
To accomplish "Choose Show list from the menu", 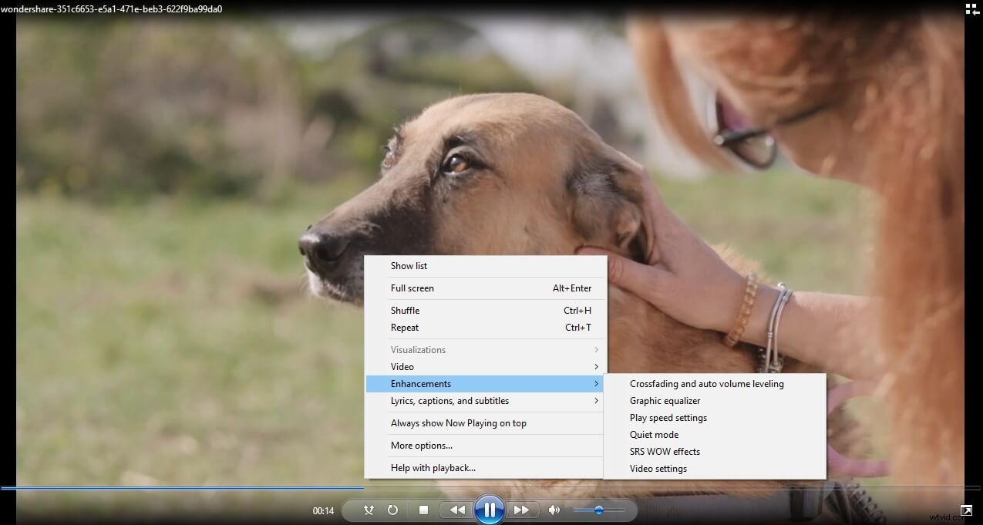I will [x=409, y=265].
